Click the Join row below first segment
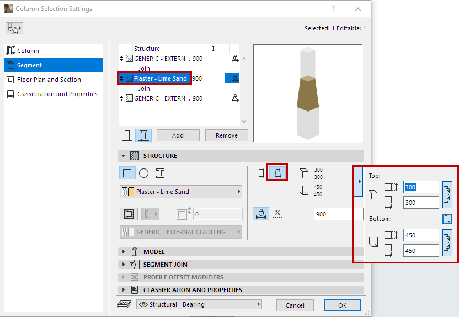459x317 pixels. pyautogui.click(x=144, y=68)
